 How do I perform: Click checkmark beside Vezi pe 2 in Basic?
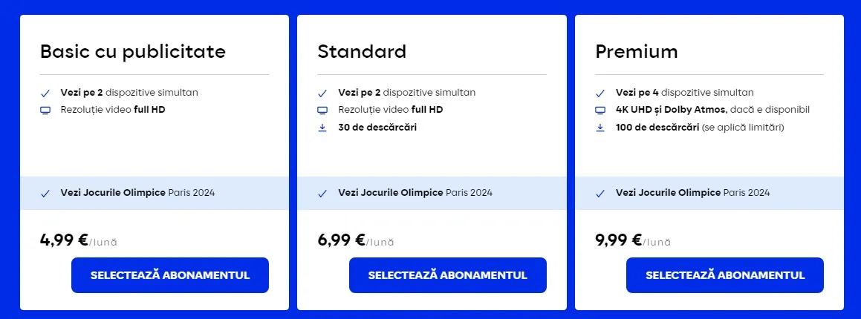click(45, 93)
